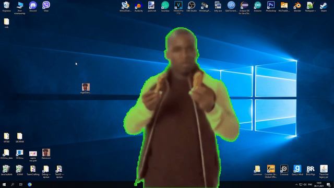Launch the Crossout game shortcut
The width and height of the screenshot is (334, 188).
pos(284,170)
